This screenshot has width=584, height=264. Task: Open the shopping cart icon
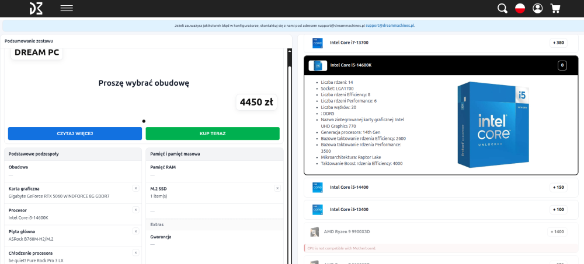click(x=555, y=9)
